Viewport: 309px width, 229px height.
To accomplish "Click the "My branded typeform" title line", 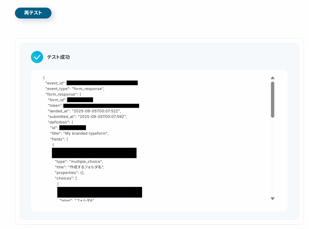I will (x=79, y=133).
